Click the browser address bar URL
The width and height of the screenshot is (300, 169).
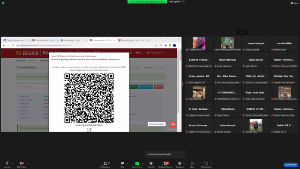[x=45, y=46]
